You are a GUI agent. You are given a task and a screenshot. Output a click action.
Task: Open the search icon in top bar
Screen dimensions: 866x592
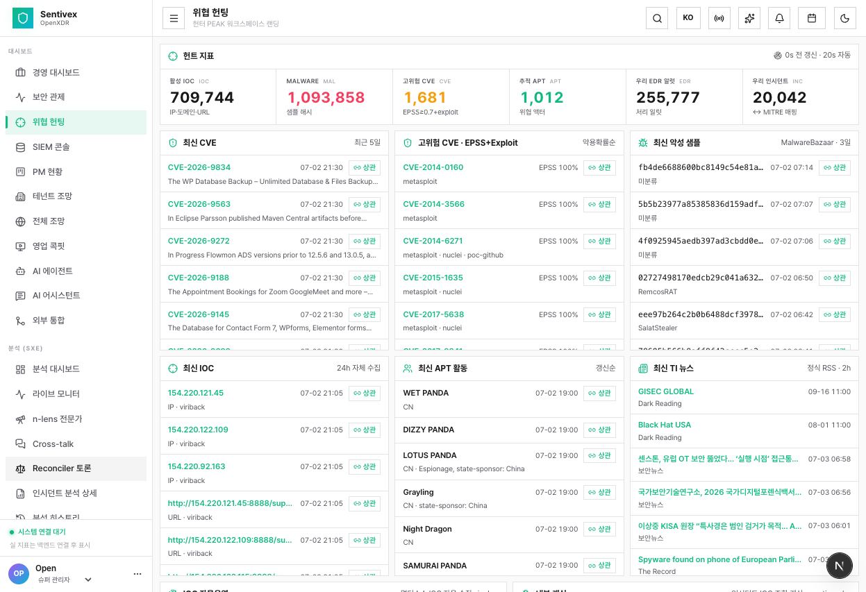click(x=657, y=18)
